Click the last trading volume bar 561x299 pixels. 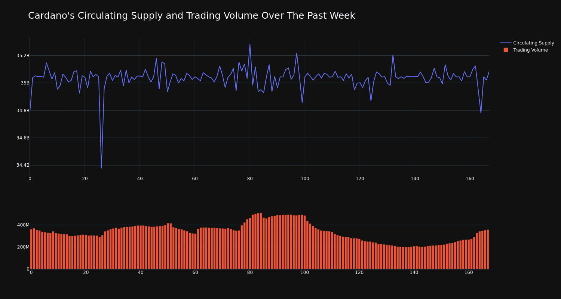point(488,249)
